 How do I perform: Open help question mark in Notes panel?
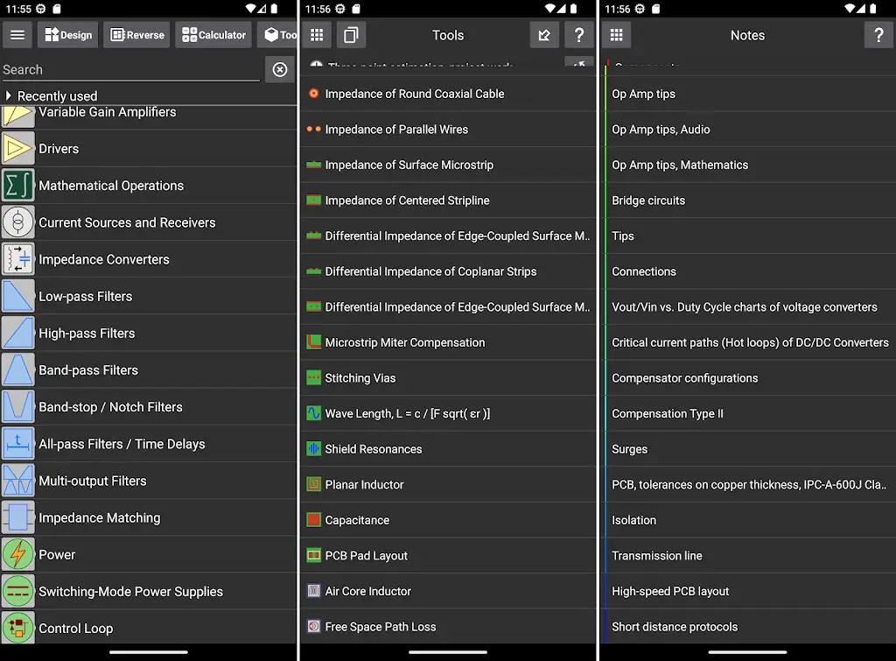878,35
